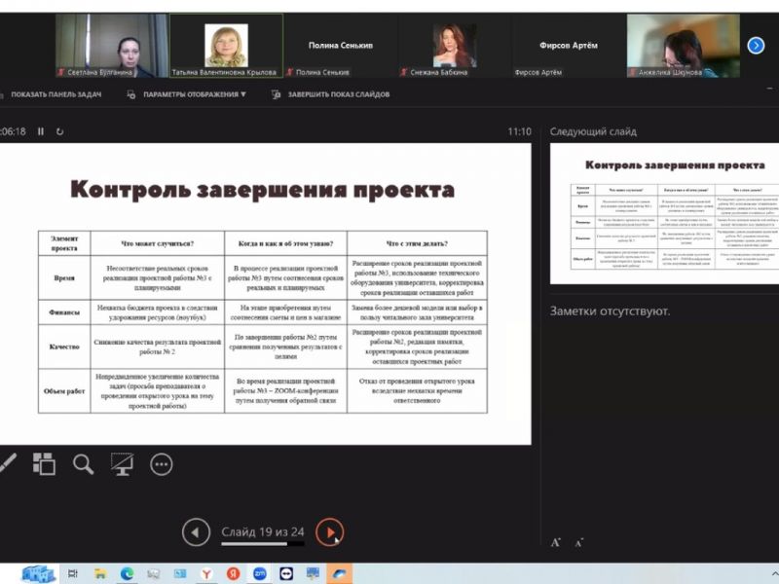Open Microsoft Edge from the taskbar
The width and height of the screenshot is (779, 584).
coord(128,573)
